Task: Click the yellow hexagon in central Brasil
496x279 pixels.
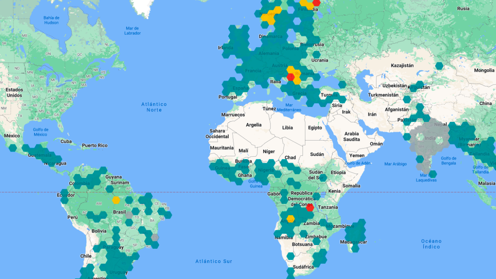Action: pyautogui.click(x=116, y=200)
